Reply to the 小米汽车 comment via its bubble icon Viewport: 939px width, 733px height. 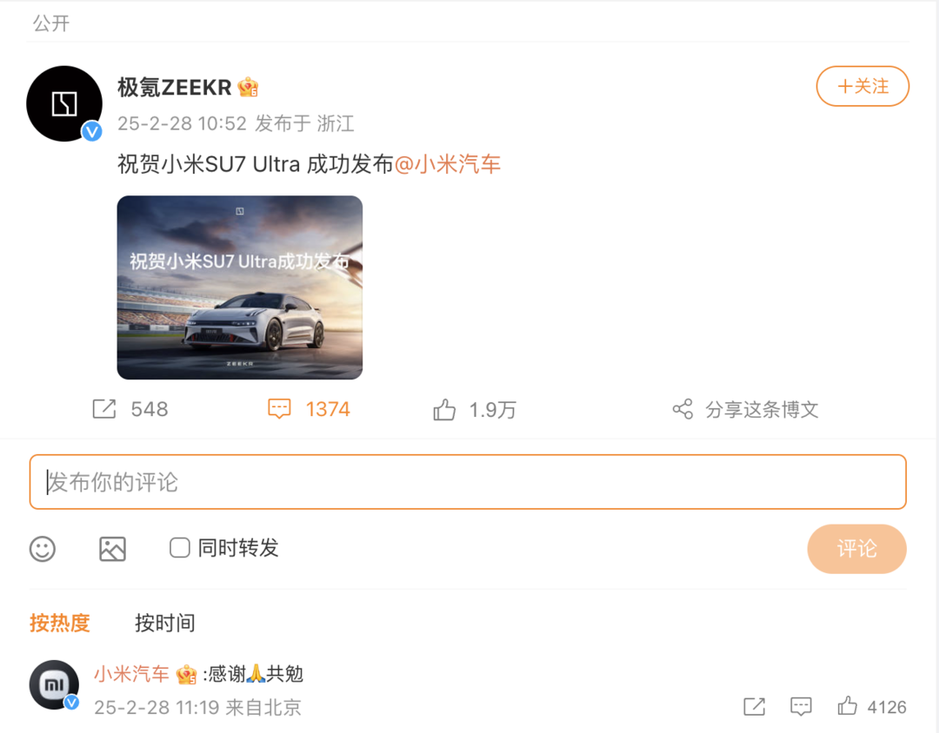pos(801,707)
